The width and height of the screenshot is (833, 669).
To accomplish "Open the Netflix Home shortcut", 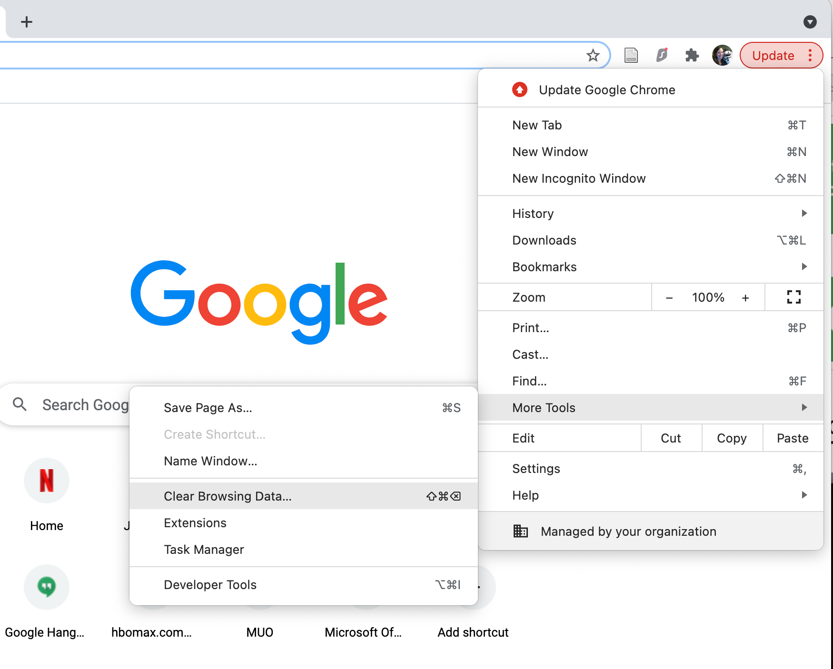I will coord(47,481).
